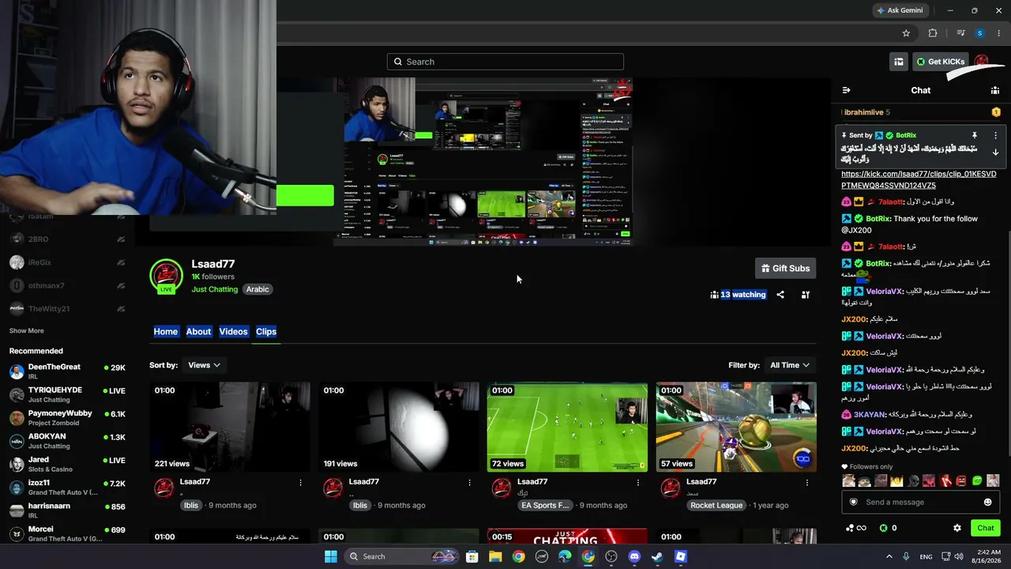This screenshot has width=1011, height=569.
Task: Click the EA Sports F... category tag
Action: click(x=545, y=505)
